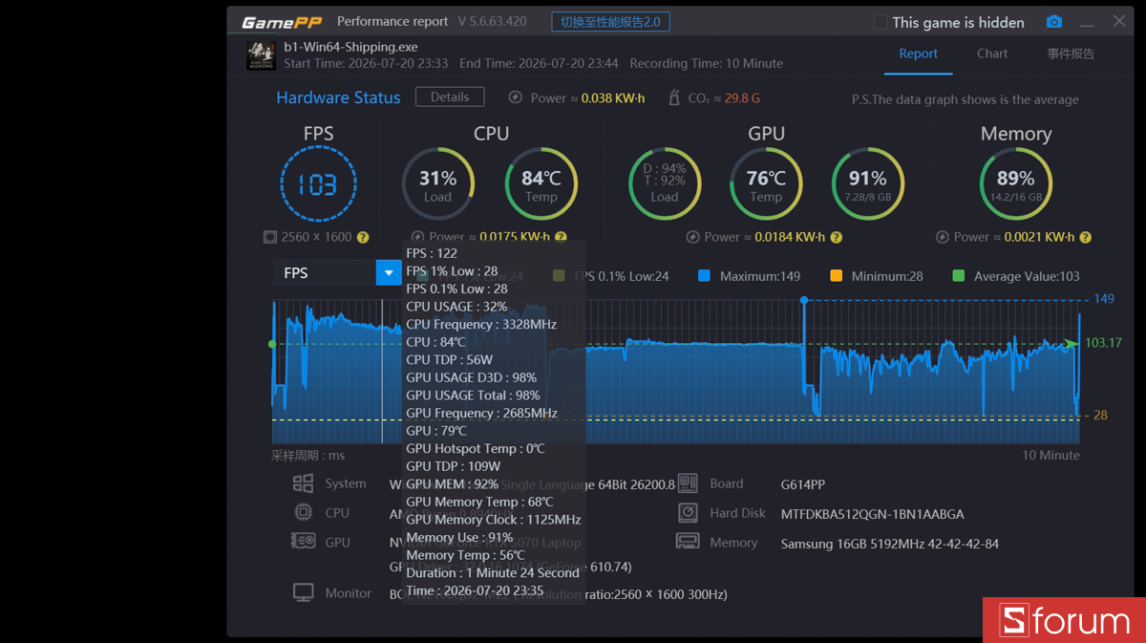Click the power icon under GPU gauges
The image size is (1146, 643).
coord(694,237)
